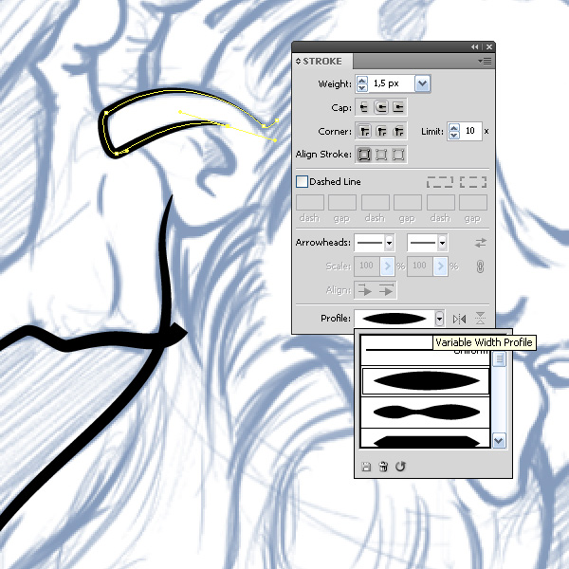Viewport: 569px width, 569px height.
Task: Open the Stroke panel flyout menu
Action: [x=485, y=61]
